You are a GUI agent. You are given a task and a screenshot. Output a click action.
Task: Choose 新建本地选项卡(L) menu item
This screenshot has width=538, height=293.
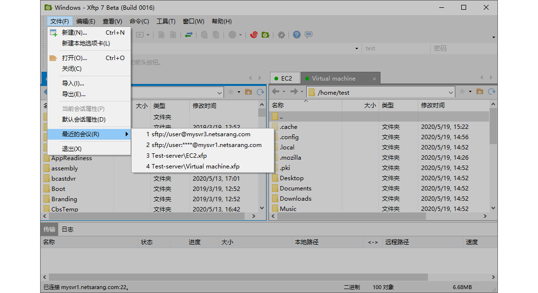(x=89, y=43)
